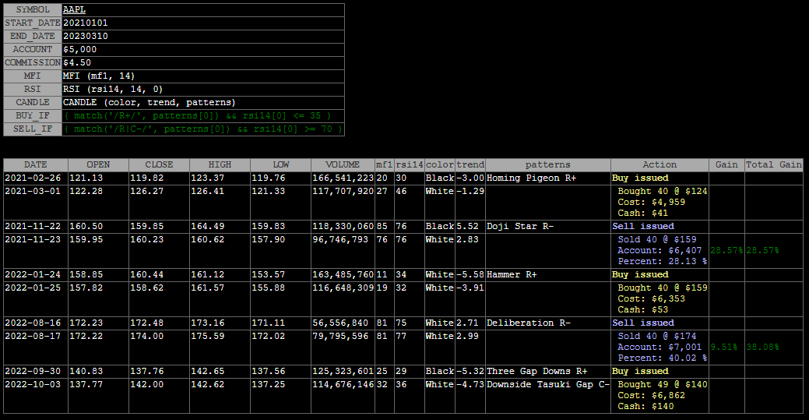The width and height of the screenshot is (809, 420).
Task: Select the Deliberation R- pattern
Action: pyautogui.click(x=529, y=323)
